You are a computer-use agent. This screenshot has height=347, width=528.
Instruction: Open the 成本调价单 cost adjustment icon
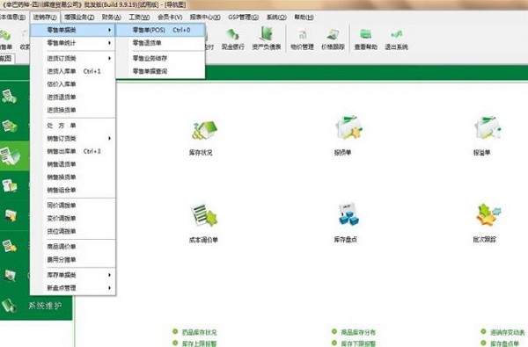coord(204,216)
